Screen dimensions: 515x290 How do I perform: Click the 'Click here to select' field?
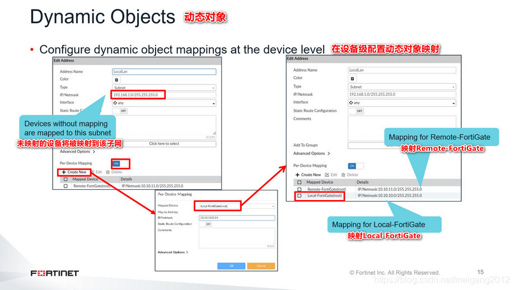[x=164, y=143]
